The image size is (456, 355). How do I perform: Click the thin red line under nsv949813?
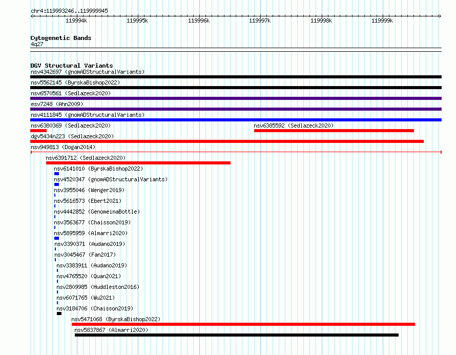point(236,152)
